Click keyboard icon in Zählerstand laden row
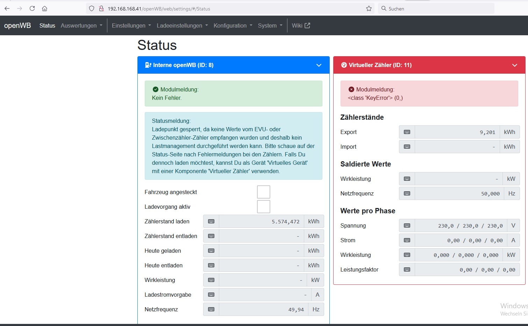The image size is (528, 326). (211, 221)
